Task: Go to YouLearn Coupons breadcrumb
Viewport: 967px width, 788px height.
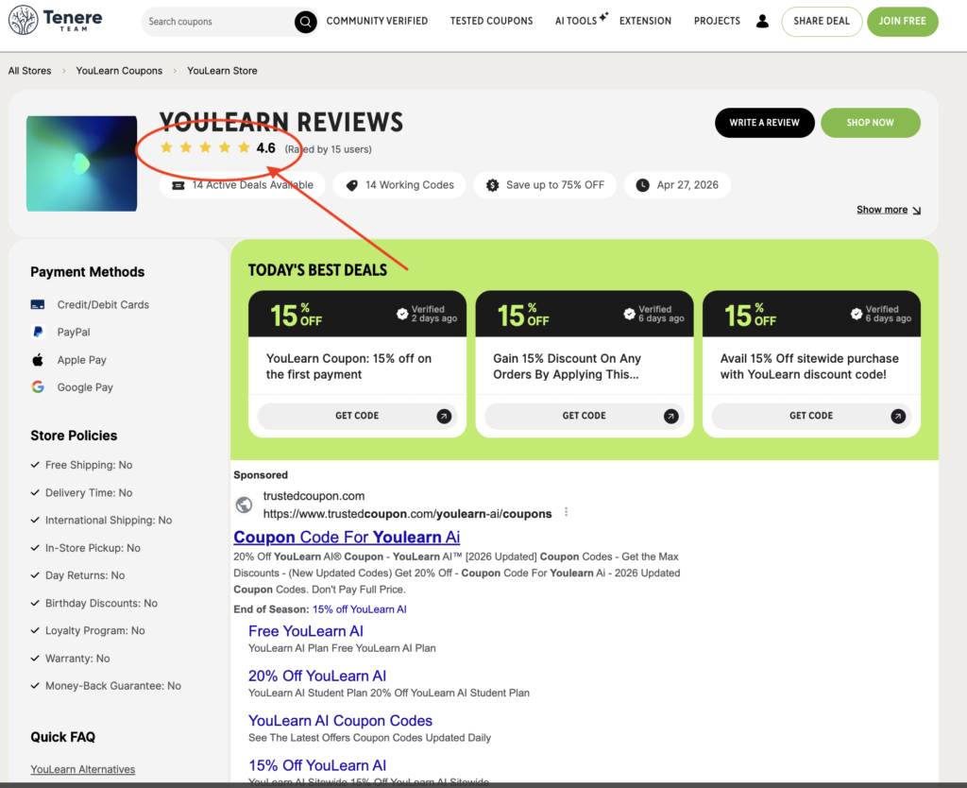Action: click(119, 71)
